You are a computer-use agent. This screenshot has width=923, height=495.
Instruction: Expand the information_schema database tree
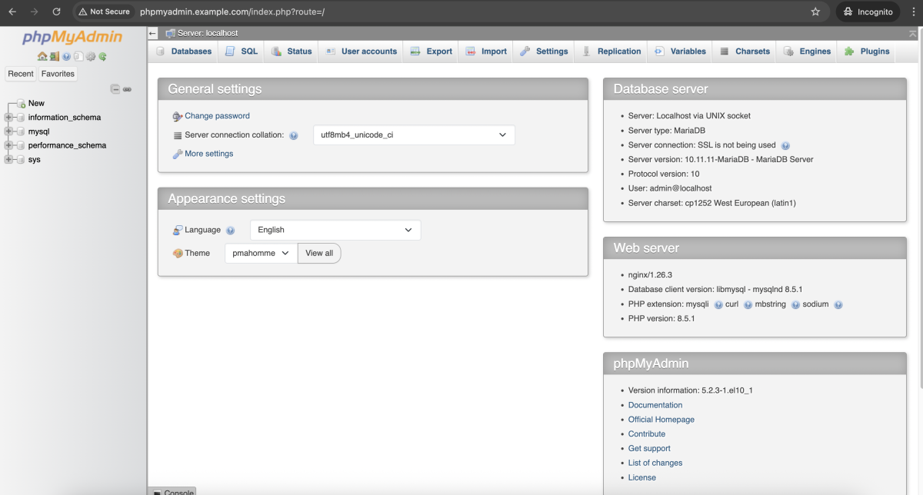[x=9, y=118]
